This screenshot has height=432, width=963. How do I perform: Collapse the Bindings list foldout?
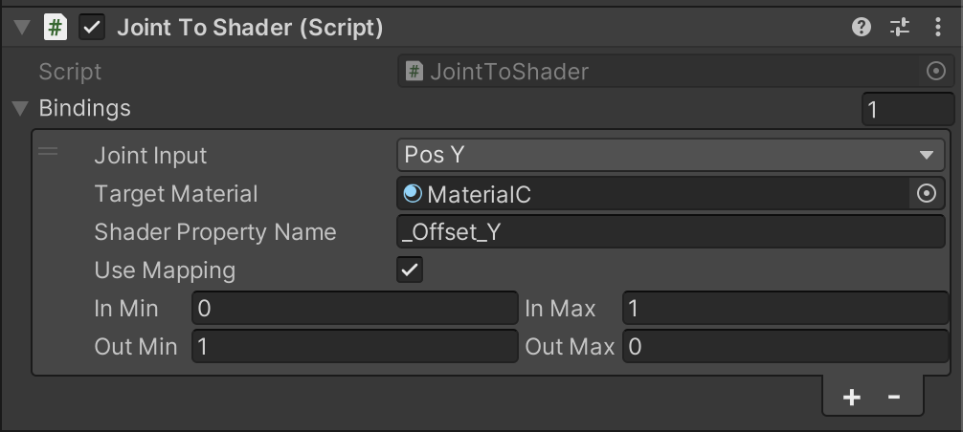pos(20,108)
